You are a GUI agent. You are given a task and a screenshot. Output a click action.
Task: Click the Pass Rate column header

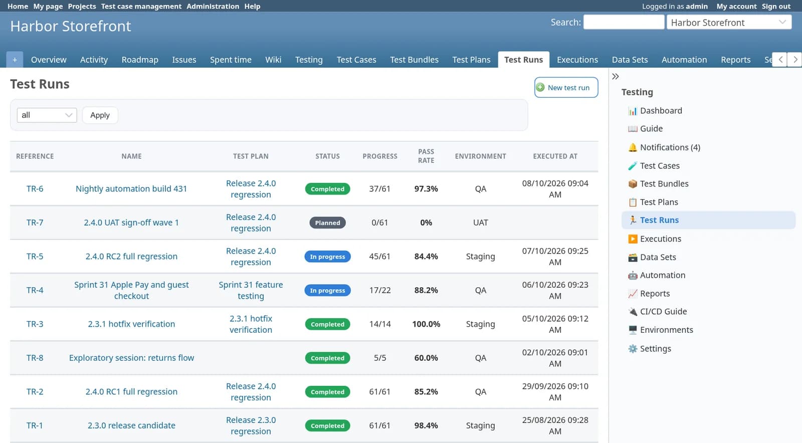point(426,156)
